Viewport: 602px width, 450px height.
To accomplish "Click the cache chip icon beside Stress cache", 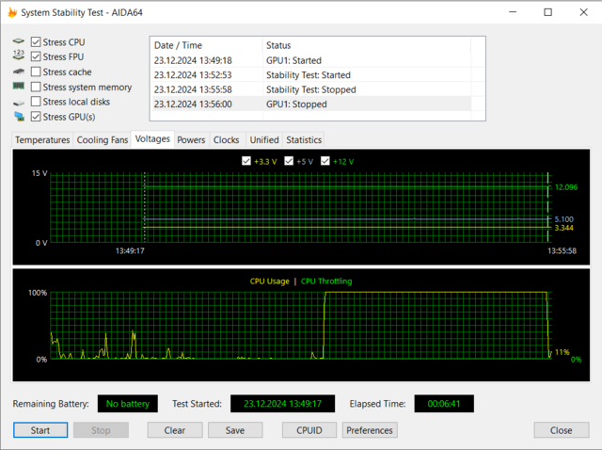I will (19, 72).
